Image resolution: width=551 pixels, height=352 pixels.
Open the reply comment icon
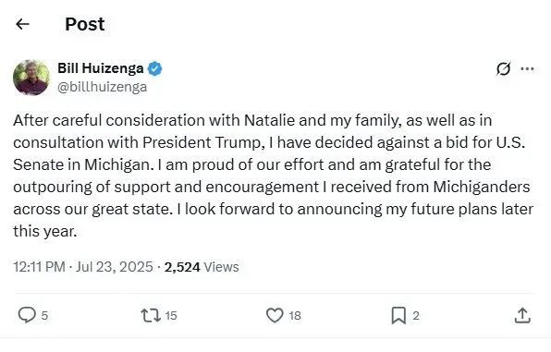click(x=27, y=315)
